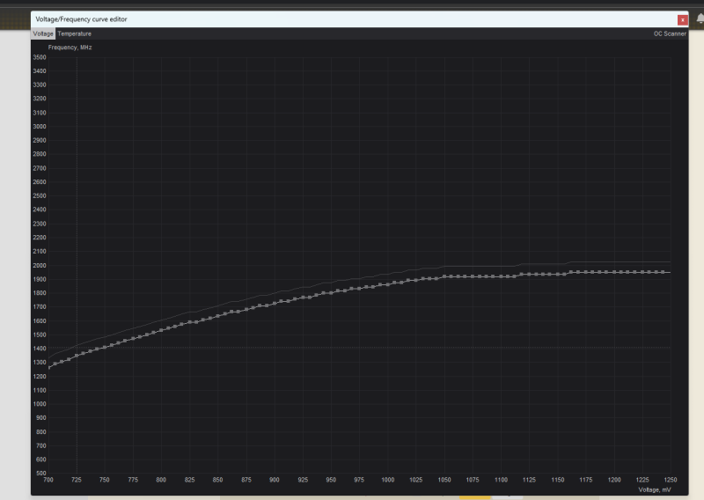The image size is (704, 500).
Task: Click the 700 voltage axis value
Action: click(x=48, y=480)
